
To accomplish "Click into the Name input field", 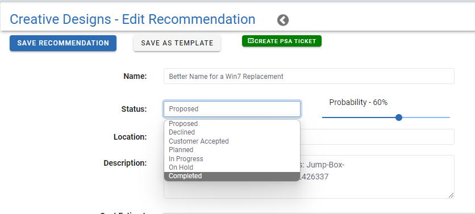I will (x=309, y=76).
